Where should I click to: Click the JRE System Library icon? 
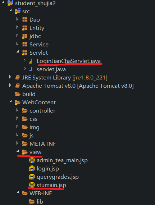point(18,78)
